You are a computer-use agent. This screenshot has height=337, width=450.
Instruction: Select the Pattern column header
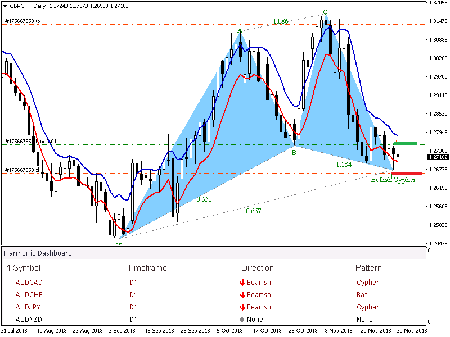(x=368, y=268)
